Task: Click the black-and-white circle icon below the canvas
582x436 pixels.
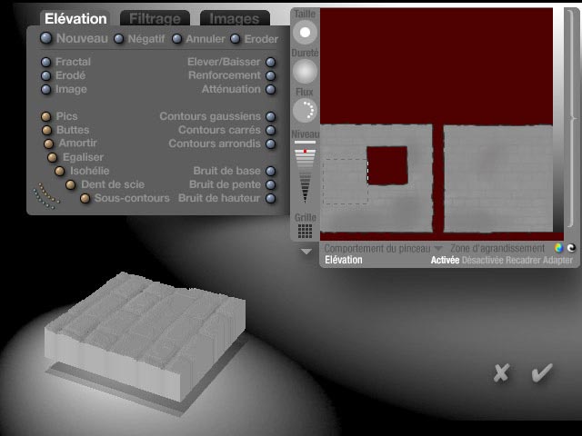Action: tap(571, 248)
